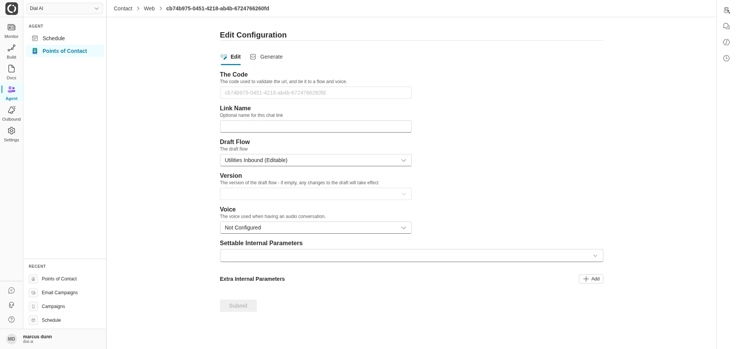The width and height of the screenshot is (736, 349).
Task: Select Schedule in Agent menu
Action: click(65, 38)
